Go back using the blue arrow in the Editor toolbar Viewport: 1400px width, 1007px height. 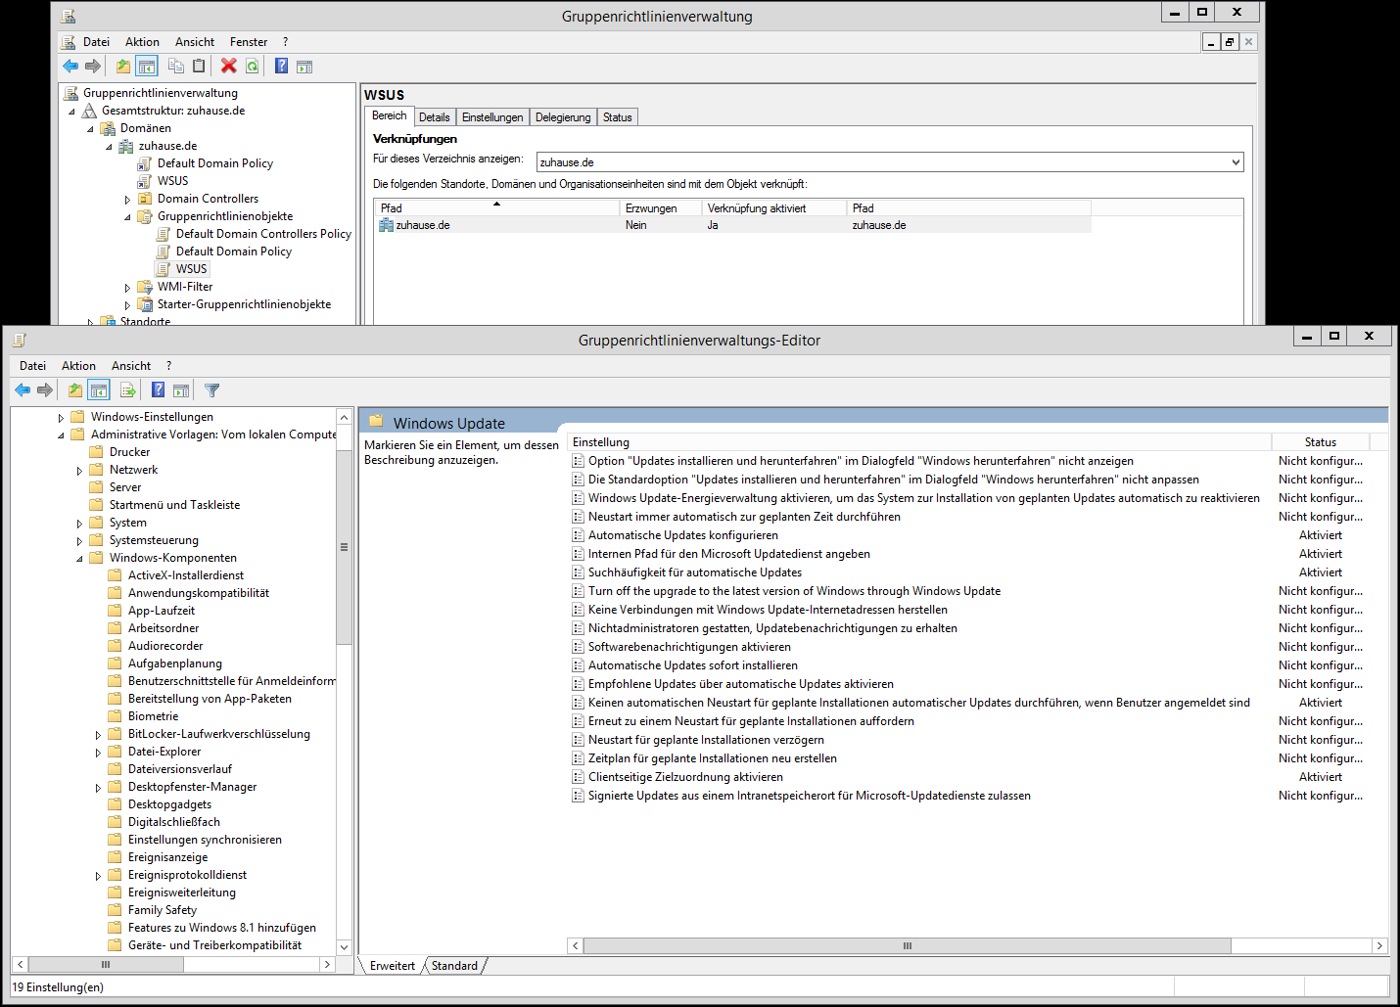23,390
